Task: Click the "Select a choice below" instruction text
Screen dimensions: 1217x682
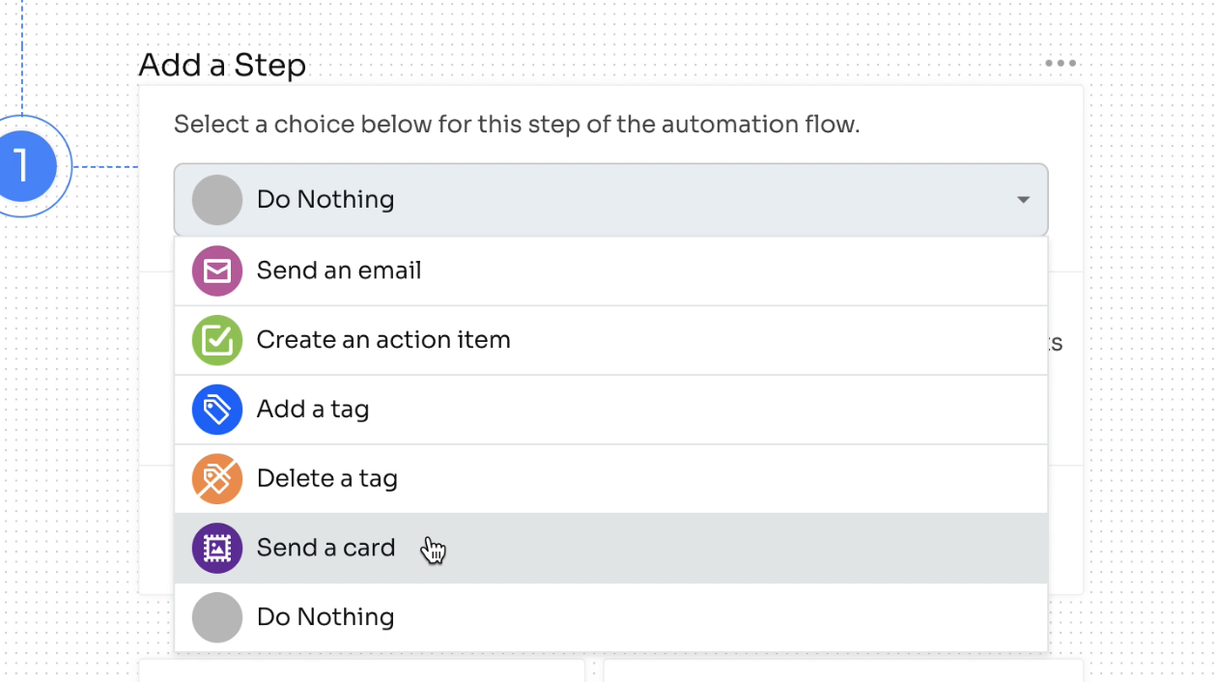Action: (x=517, y=125)
